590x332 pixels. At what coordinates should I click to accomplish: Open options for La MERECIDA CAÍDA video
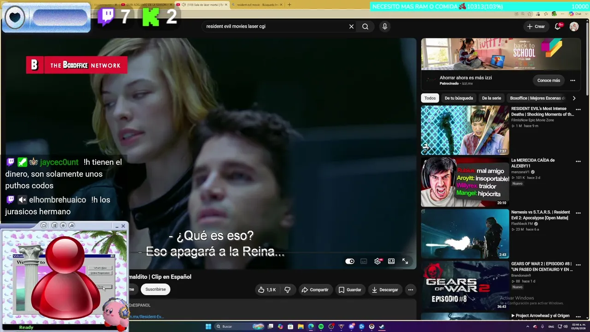pos(578,161)
